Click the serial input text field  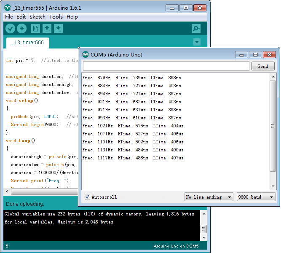[166, 66]
